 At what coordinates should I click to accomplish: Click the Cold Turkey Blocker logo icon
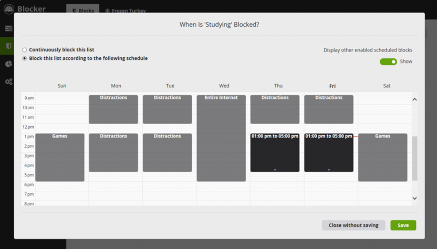pos(8,9)
